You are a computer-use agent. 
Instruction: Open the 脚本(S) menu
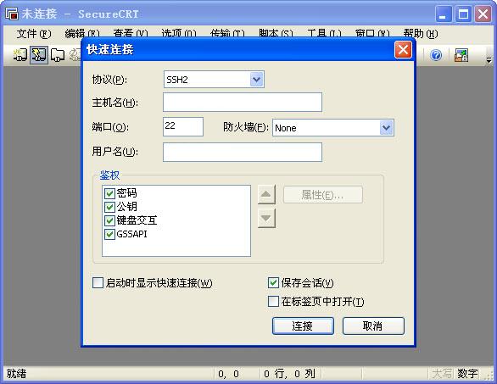[x=276, y=34]
